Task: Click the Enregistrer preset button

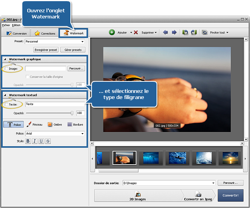Action: tap(46, 50)
